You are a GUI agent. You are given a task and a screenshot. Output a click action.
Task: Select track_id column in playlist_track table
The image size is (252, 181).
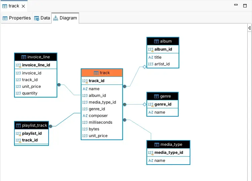[31, 140]
